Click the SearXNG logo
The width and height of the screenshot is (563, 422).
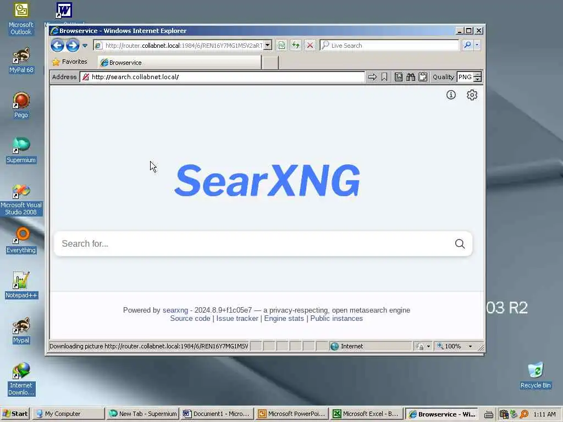click(x=267, y=180)
